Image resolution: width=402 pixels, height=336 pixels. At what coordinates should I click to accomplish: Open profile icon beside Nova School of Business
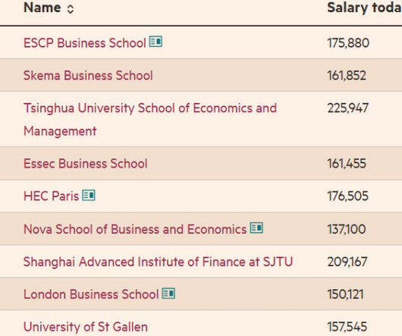(x=256, y=228)
